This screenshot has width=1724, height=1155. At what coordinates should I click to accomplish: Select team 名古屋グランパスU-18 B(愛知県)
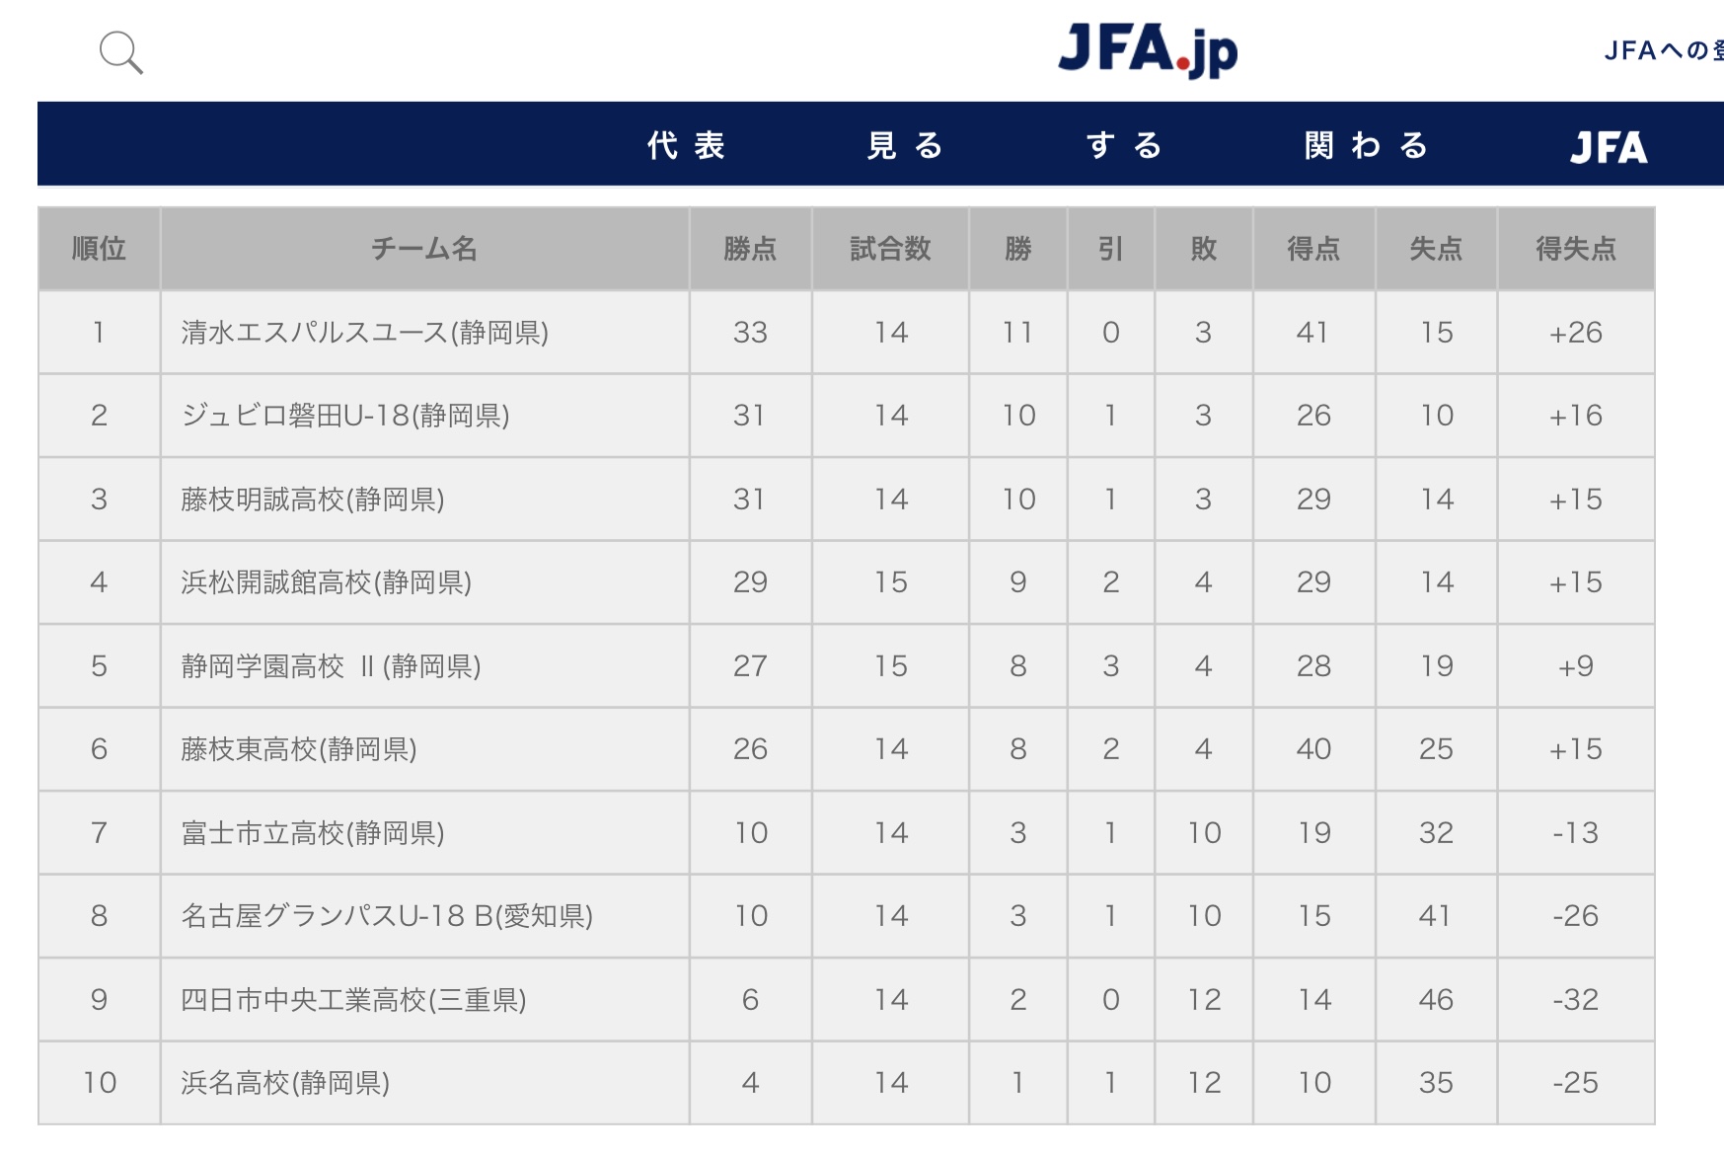[x=387, y=916]
